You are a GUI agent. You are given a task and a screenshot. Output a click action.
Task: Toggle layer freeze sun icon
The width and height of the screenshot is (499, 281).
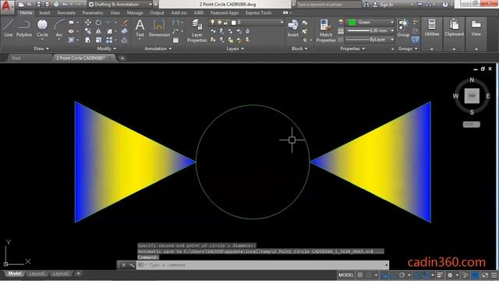[x=219, y=23]
